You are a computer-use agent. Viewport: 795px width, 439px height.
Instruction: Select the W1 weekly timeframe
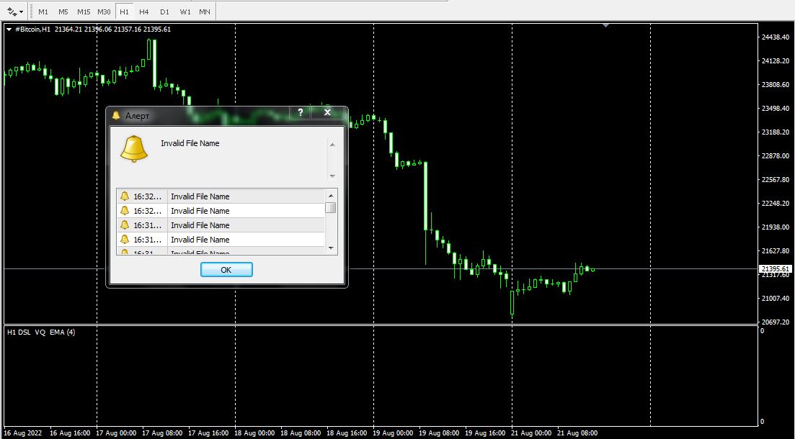click(x=185, y=11)
